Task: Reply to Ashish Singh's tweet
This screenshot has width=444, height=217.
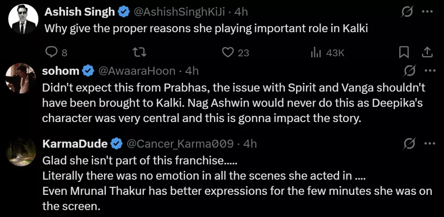Action: 51,53
